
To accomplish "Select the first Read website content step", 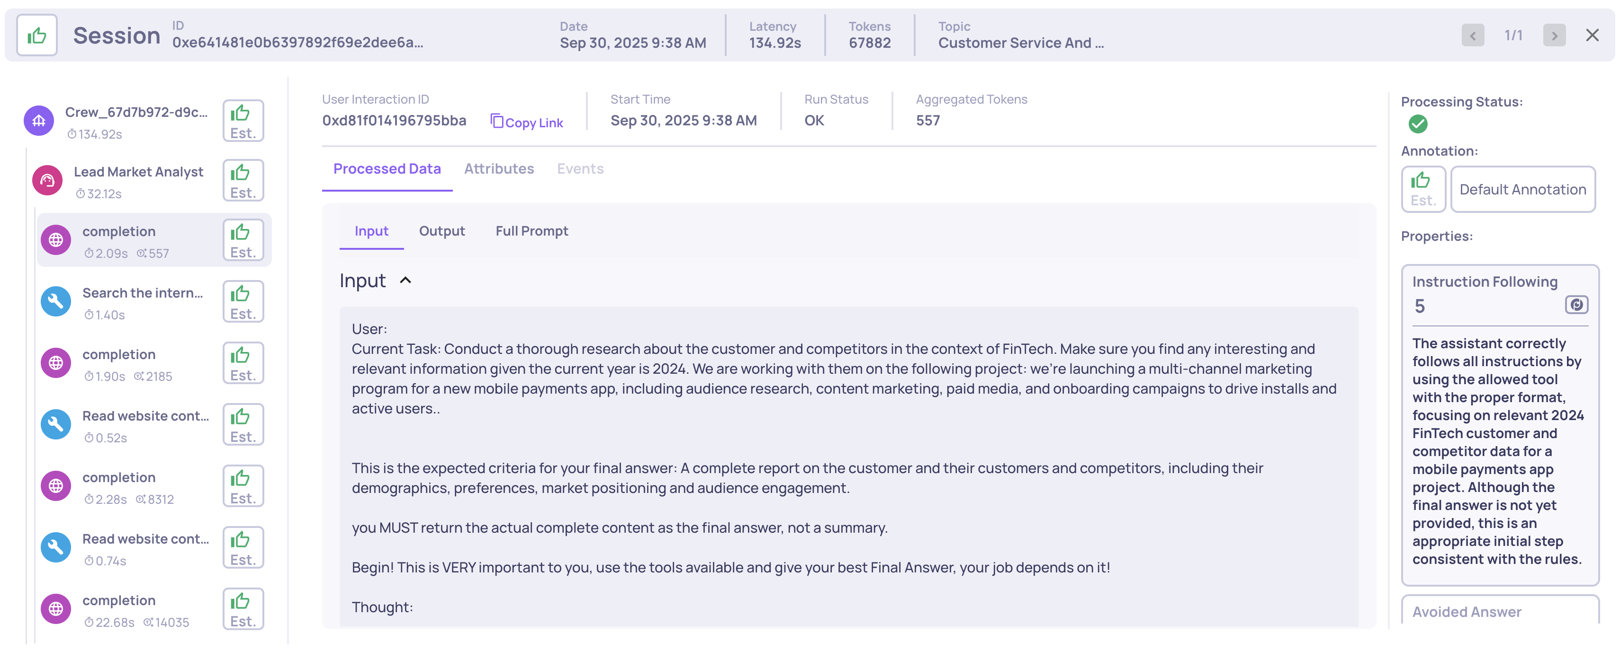I will coord(145,416).
